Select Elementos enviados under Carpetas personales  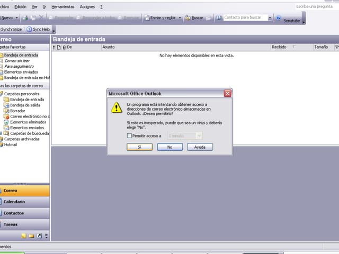click(27, 128)
